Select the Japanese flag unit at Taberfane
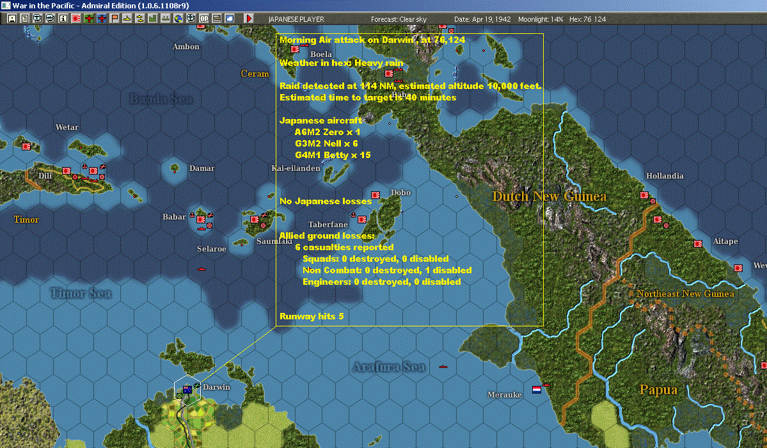767x448 pixels. tap(362, 220)
